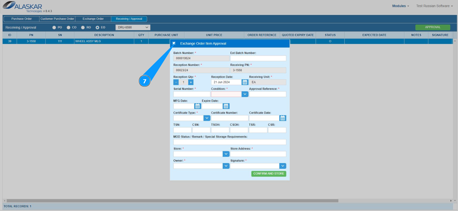Open the Expire Date calendar picker
This screenshot has height=211, width=458.
coord(226,106)
